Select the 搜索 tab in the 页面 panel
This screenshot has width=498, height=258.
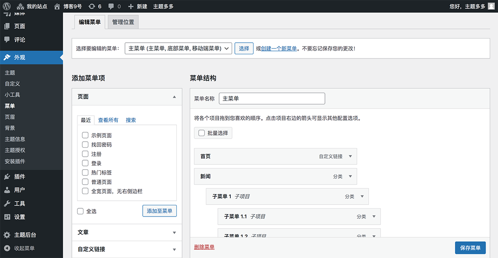point(131,120)
